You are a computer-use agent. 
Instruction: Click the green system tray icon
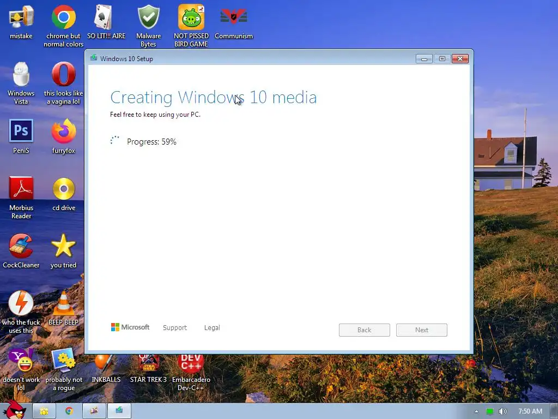pyautogui.click(x=490, y=411)
